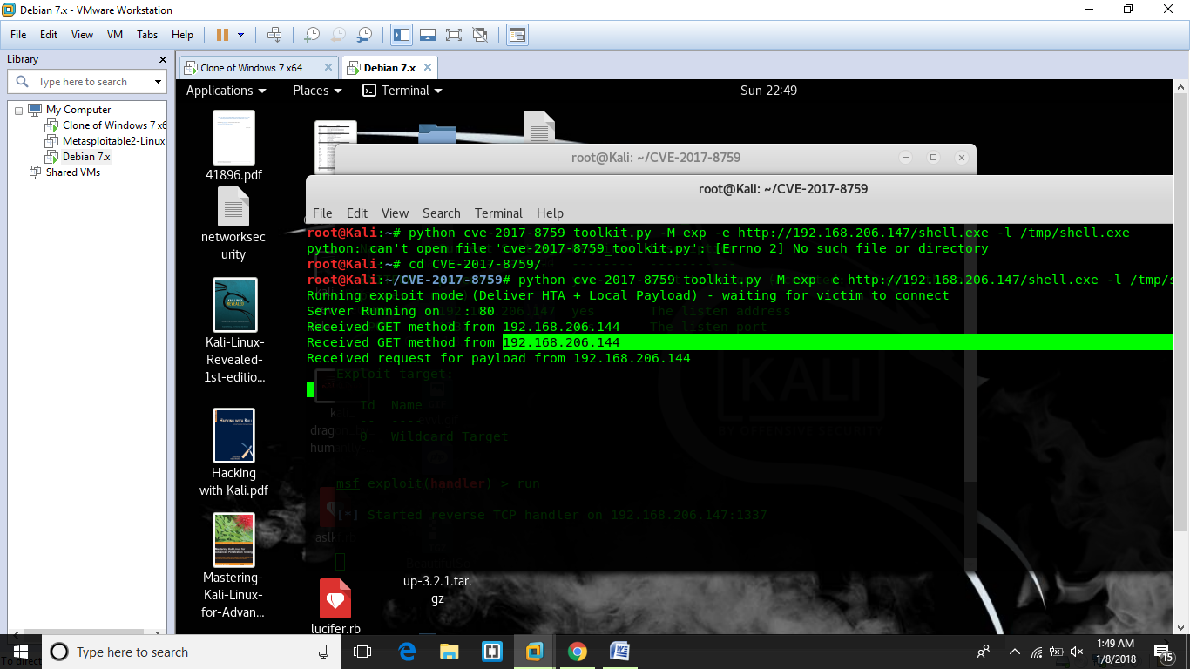Open the front terminal's View menu
This screenshot has height=669, width=1190.
(x=395, y=213)
